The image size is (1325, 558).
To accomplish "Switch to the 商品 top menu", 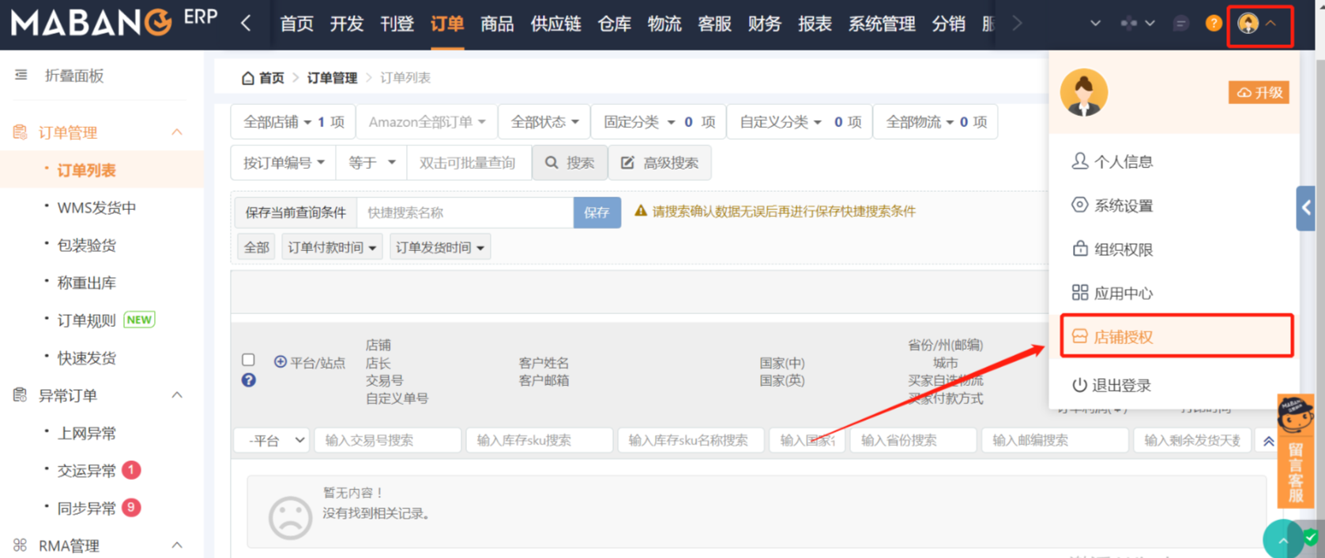I will (497, 24).
